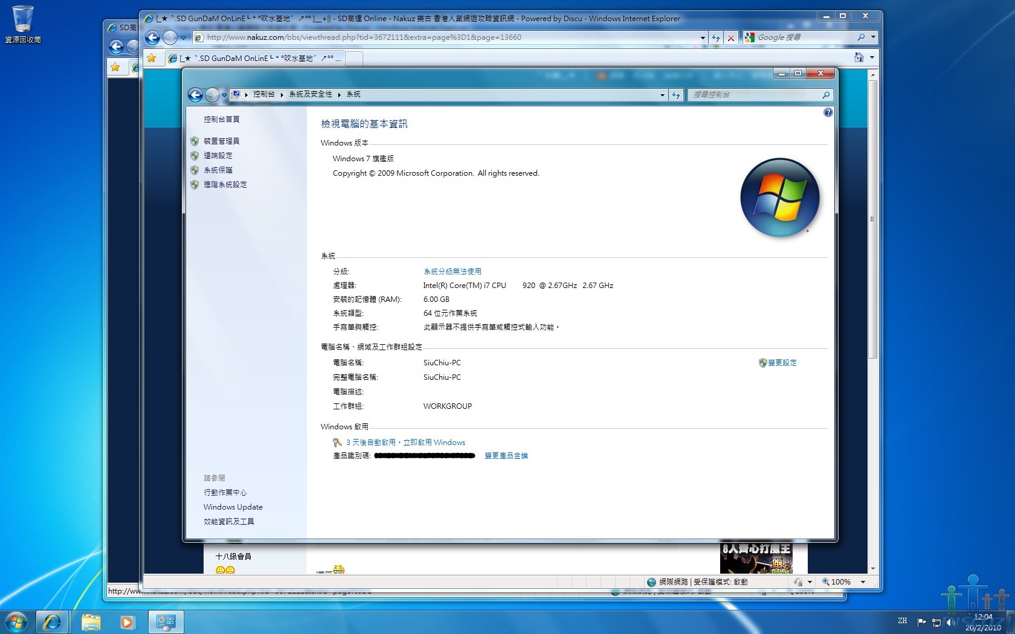This screenshot has height=634, width=1015.
Task: Open Help with the blue question mark
Action: click(828, 112)
